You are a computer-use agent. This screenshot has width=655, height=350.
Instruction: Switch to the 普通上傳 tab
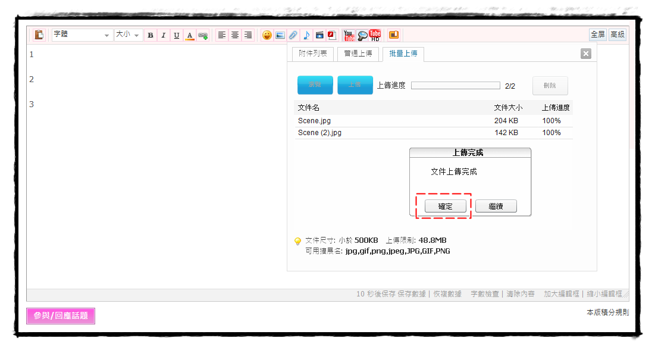[x=358, y=54]
